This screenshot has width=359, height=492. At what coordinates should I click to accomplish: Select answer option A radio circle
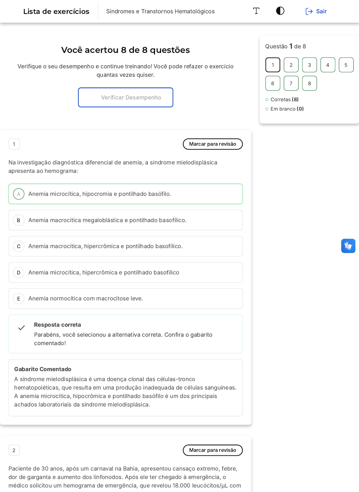click(x=19, y=194)
